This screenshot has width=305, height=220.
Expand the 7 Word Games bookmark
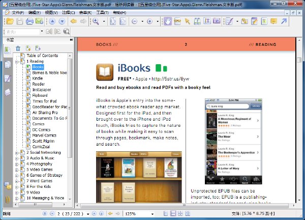(17, 181)
